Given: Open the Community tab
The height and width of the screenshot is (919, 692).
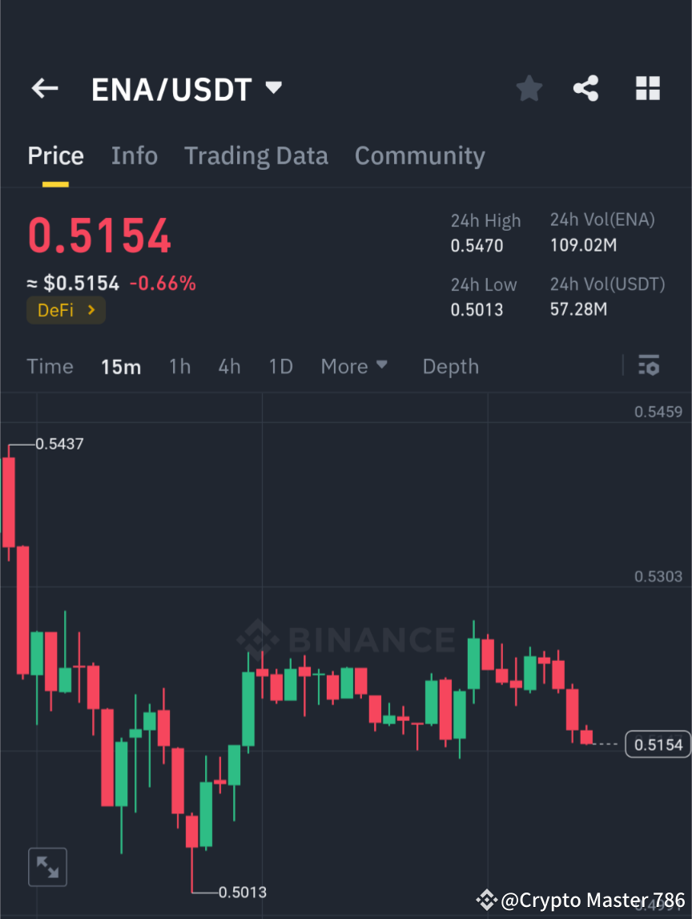Looking at the screenshot, I should [x=420, y=155].
